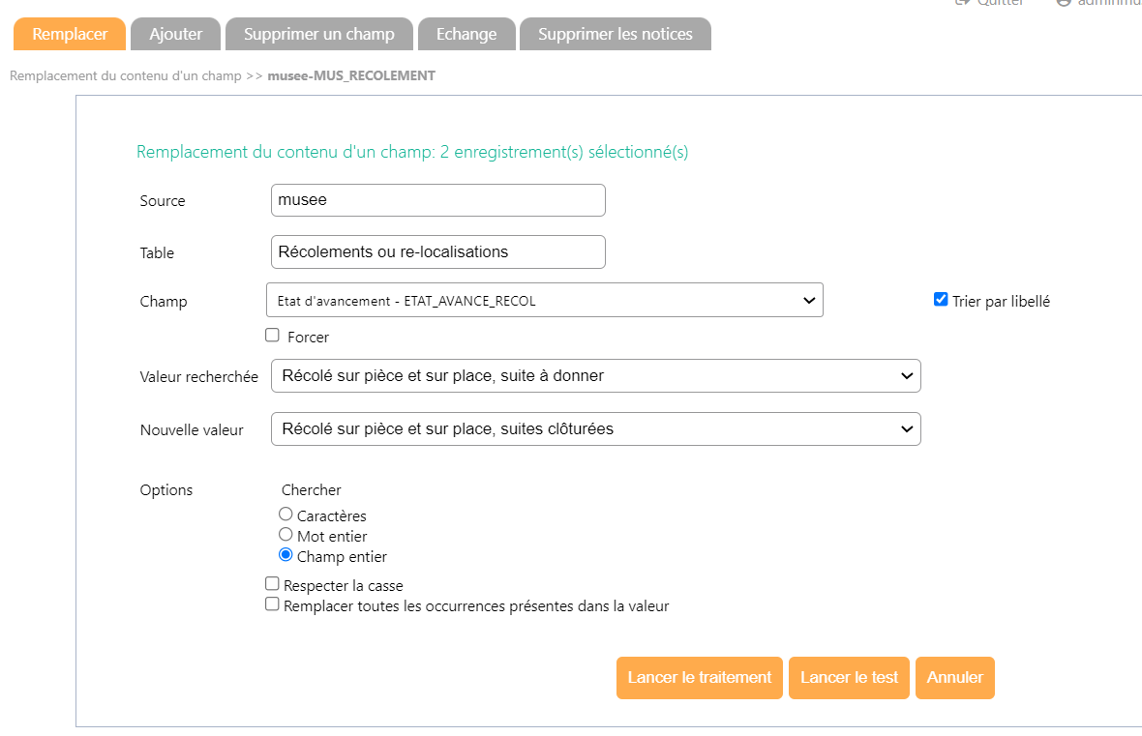Open the Valeur recherchée dropdown

pyautogui.click(x=595, y=375)
